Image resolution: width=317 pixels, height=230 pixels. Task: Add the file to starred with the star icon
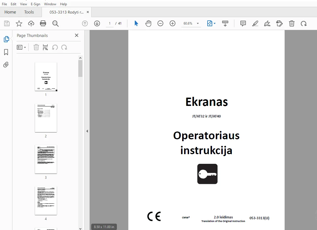[19, 23]
